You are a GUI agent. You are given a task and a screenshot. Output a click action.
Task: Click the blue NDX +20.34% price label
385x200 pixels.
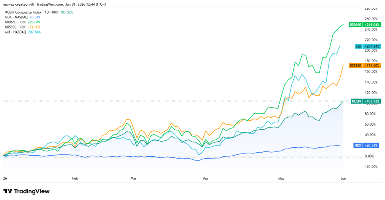tap(367, 145)
